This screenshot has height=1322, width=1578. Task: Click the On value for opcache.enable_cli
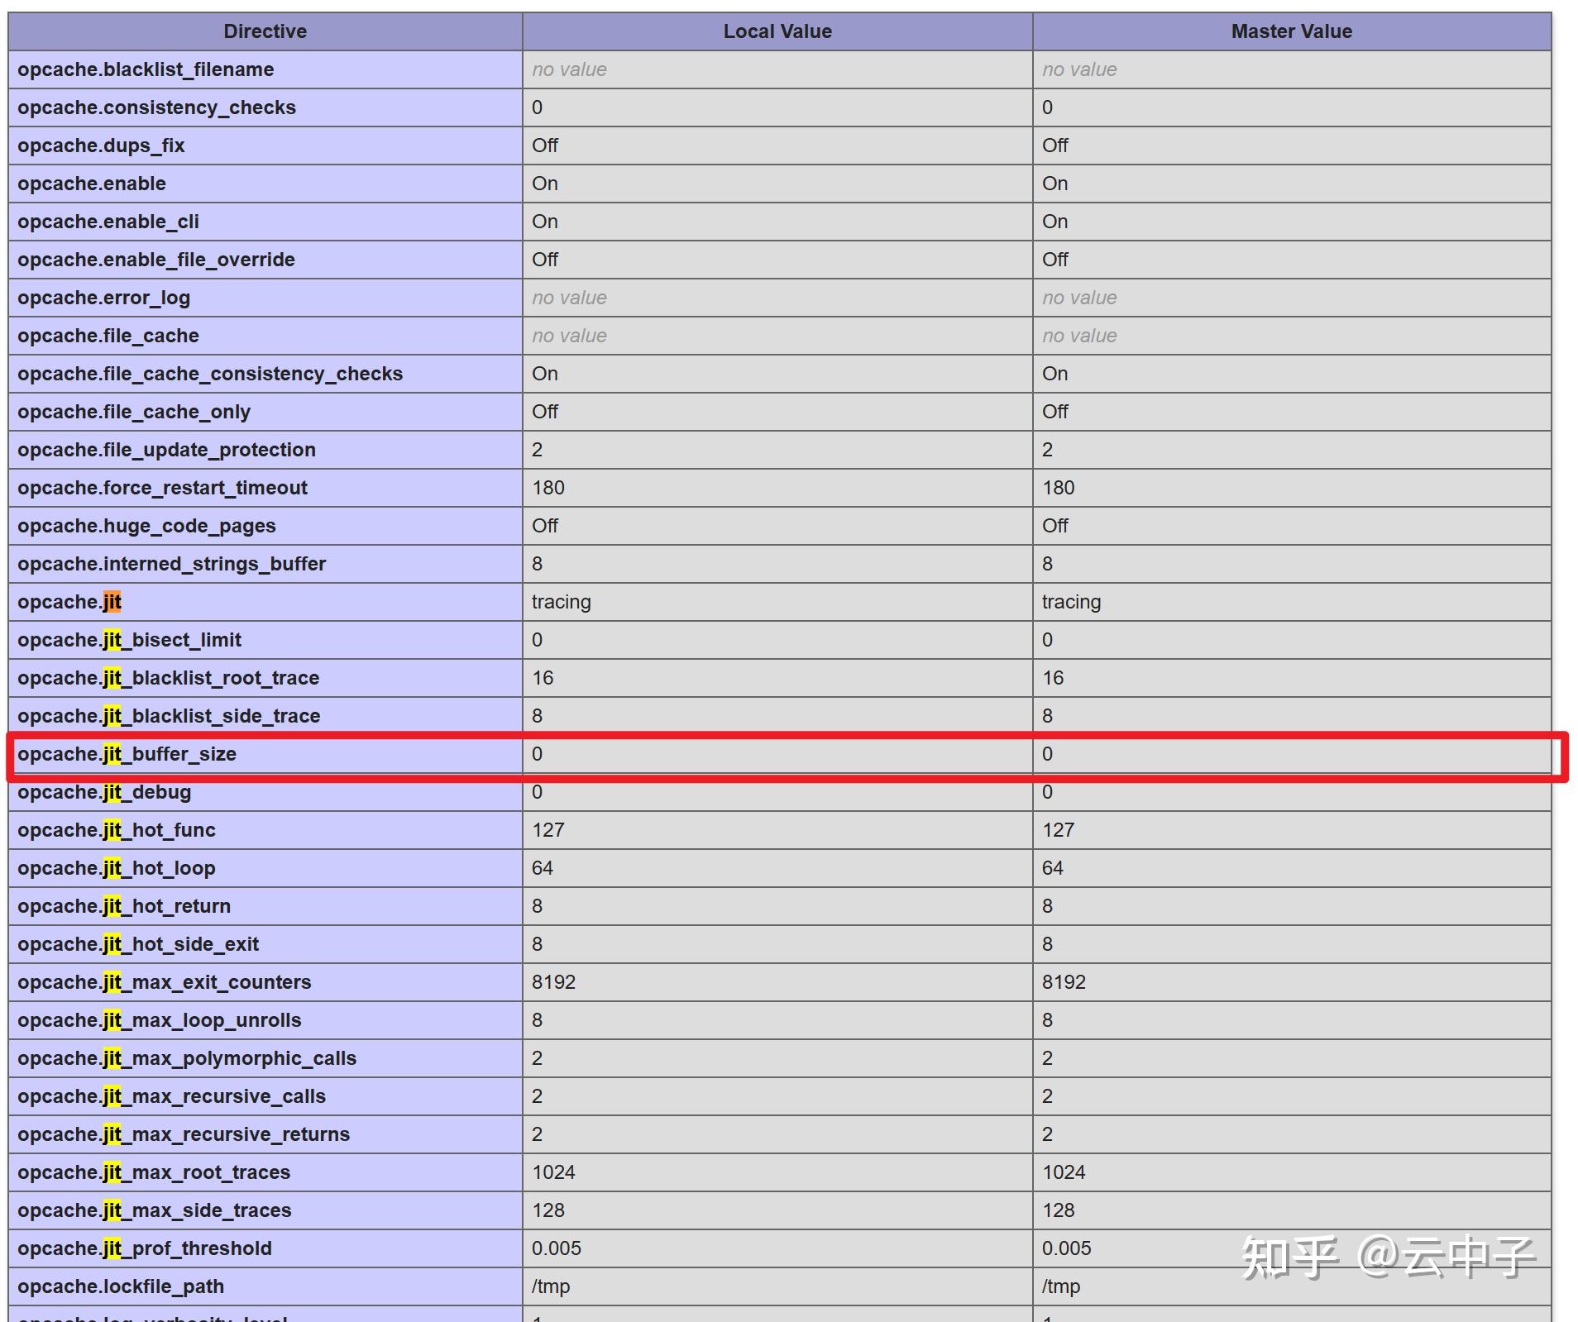(x=544, y=221)
